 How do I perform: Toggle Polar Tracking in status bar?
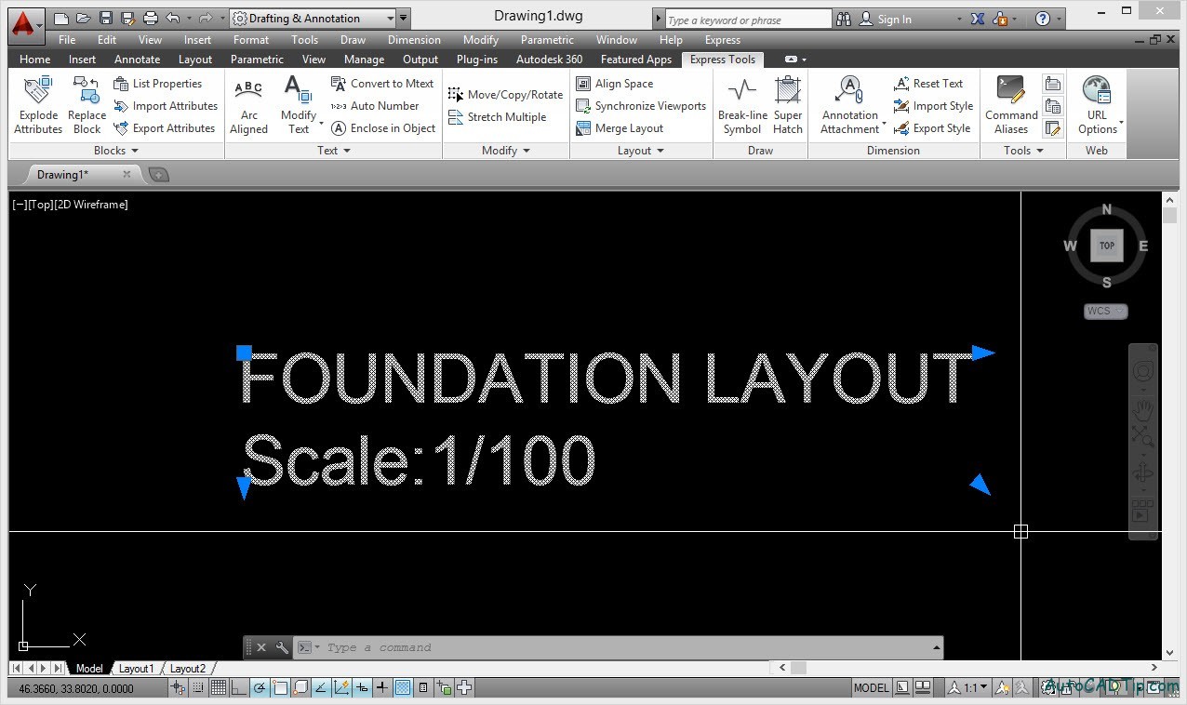260,688
